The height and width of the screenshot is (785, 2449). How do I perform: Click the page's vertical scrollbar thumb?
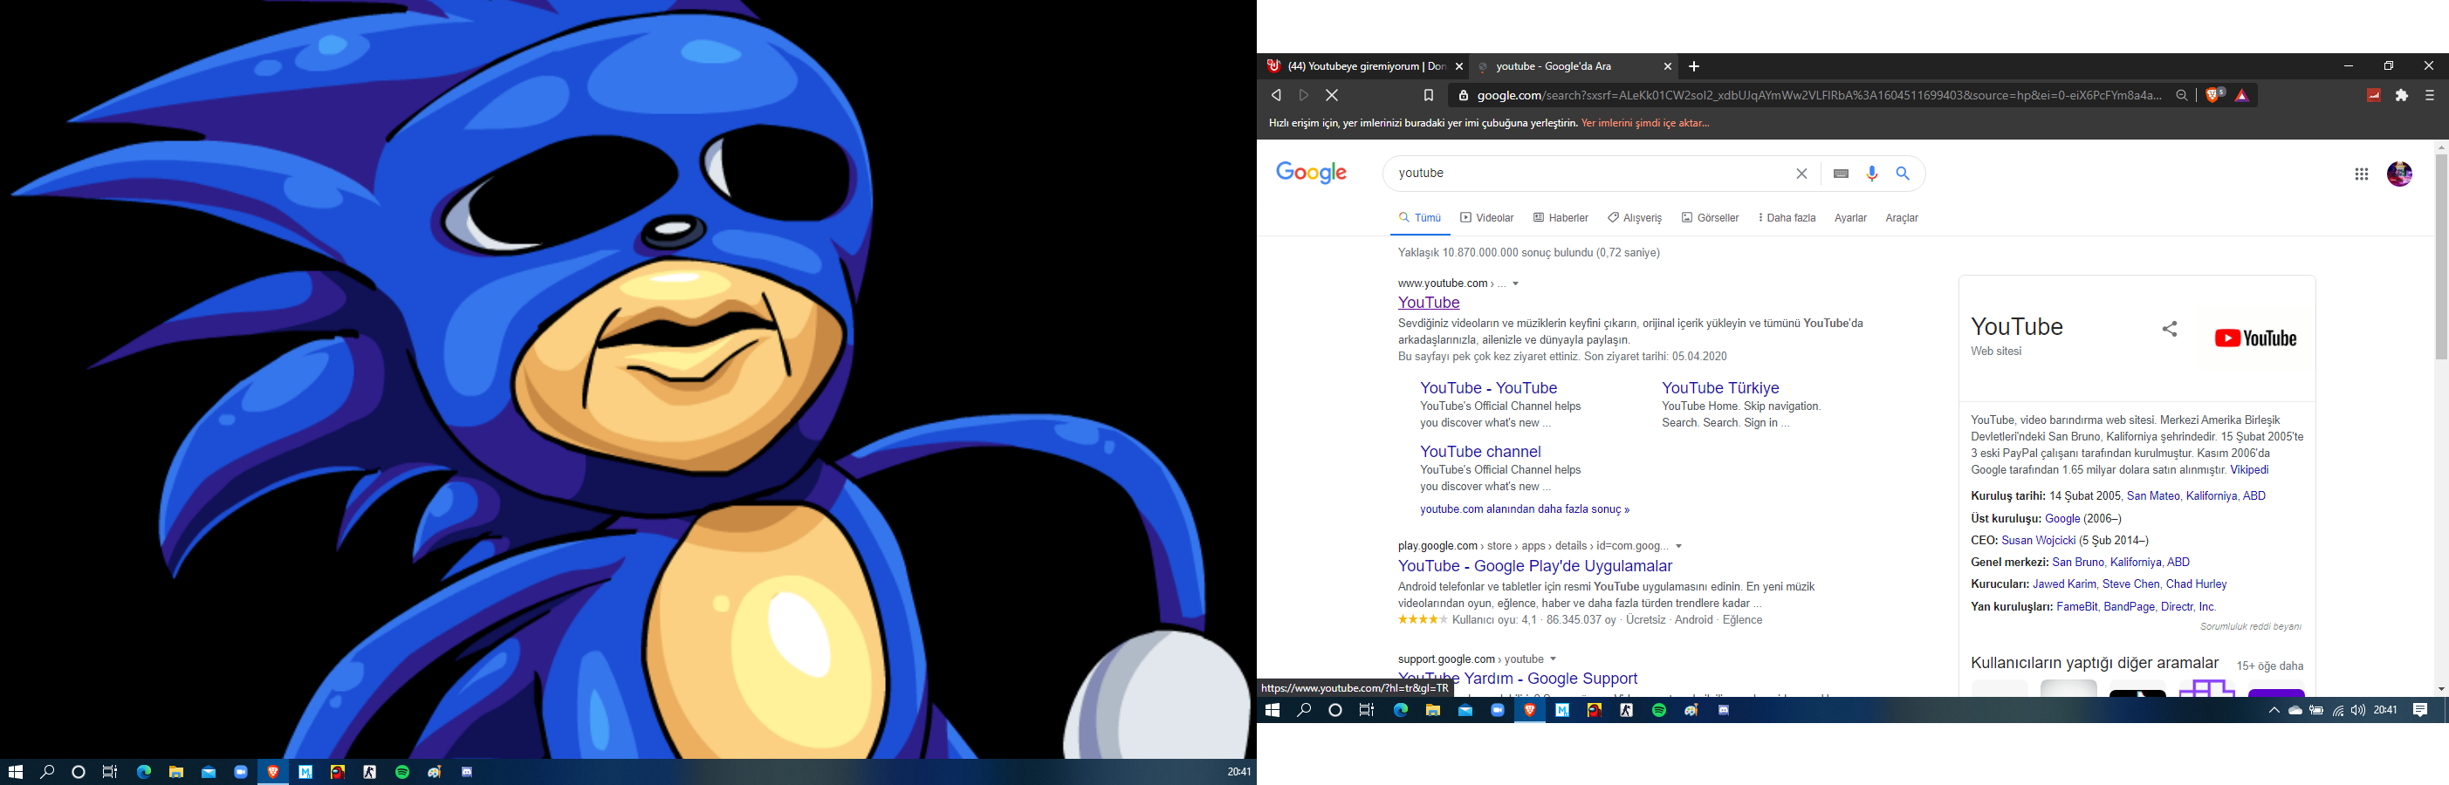2440,256
